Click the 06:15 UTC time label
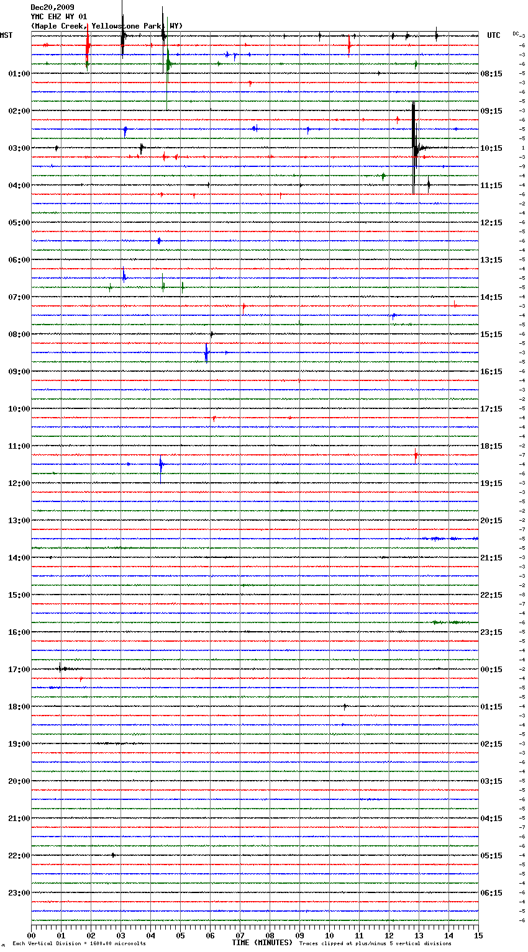Screen dimensions: 528x952 point(491,893)
